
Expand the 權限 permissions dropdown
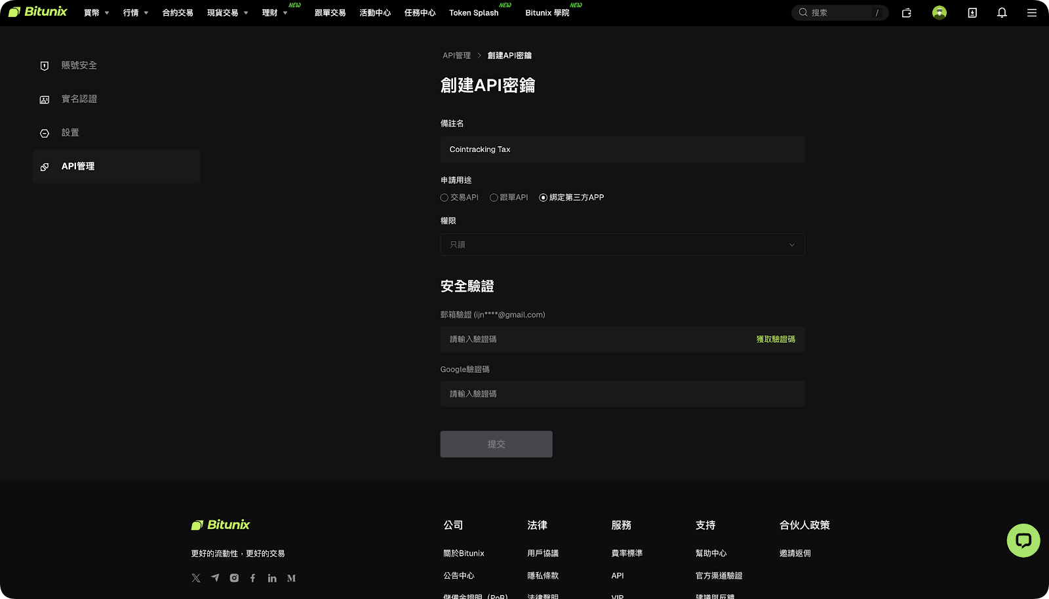(622, 244)
